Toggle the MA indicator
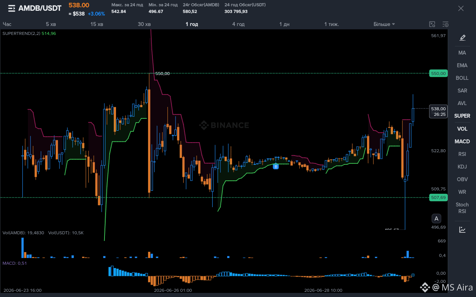 [x=462, y=53]
